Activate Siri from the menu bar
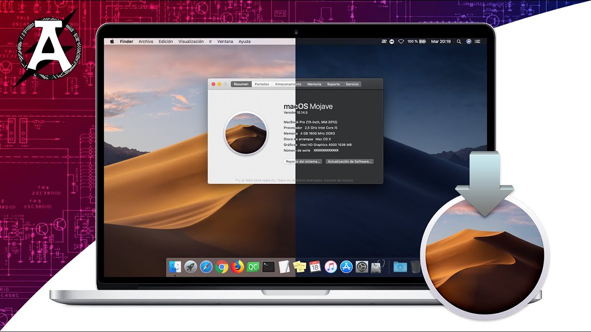The width and height of the screenshot is (591, 332). coord(469,41)
